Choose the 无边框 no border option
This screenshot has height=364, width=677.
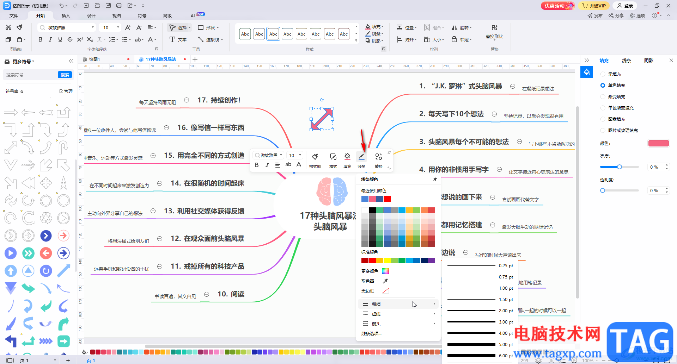pyautogui.click(x=375, y=291)
